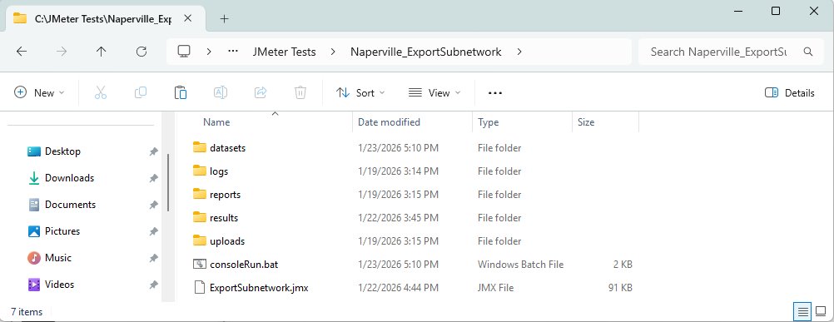Select the uploads folder icon

point(200,240)
